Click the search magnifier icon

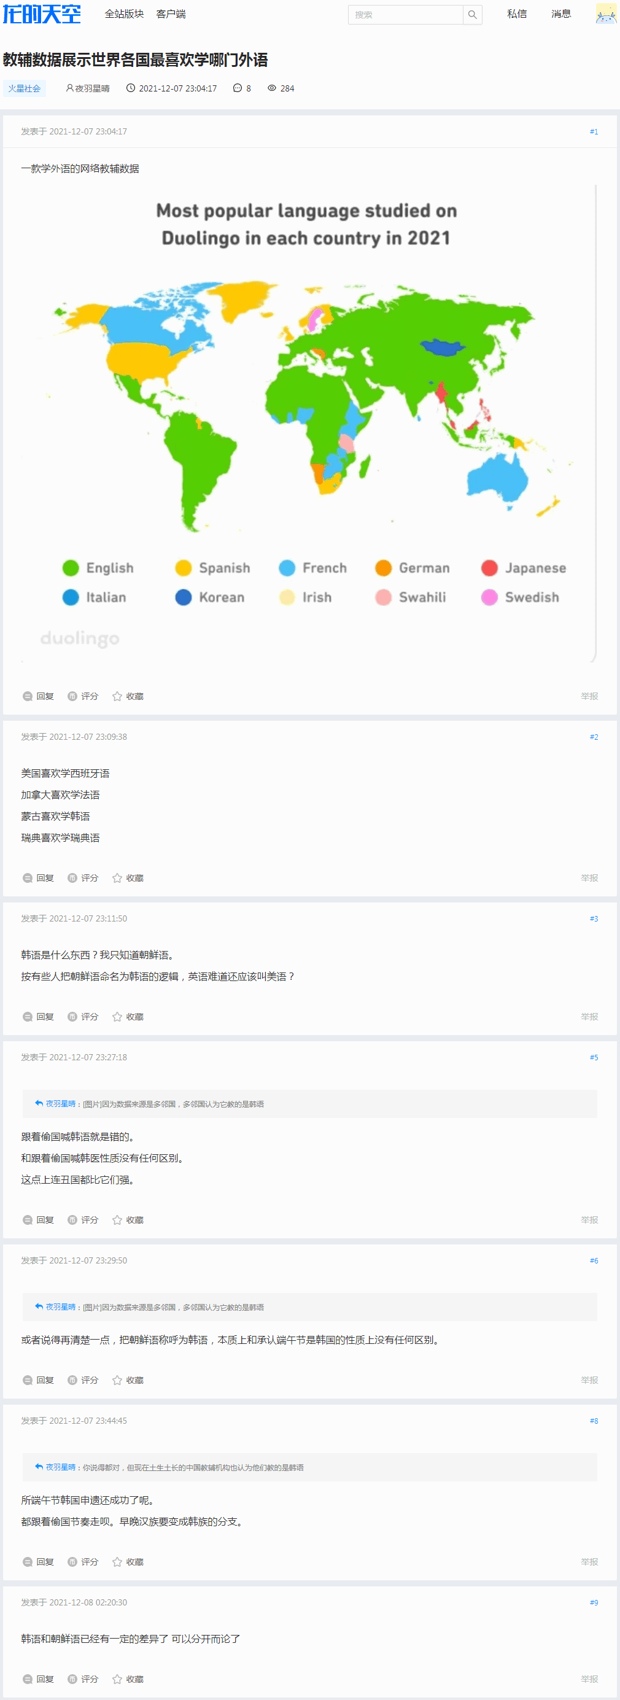click(472, 15)
